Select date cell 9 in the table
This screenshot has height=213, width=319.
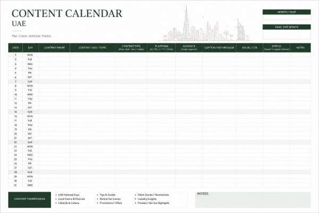point(15,90)
